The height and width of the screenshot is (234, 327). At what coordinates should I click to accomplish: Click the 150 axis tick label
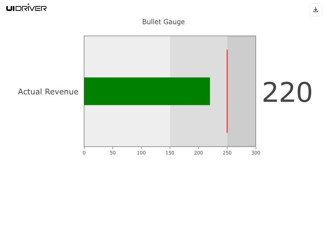pos(170,153)
